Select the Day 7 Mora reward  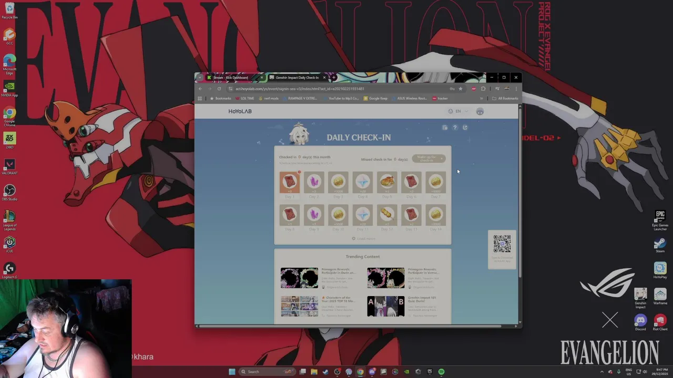(436, 182)
